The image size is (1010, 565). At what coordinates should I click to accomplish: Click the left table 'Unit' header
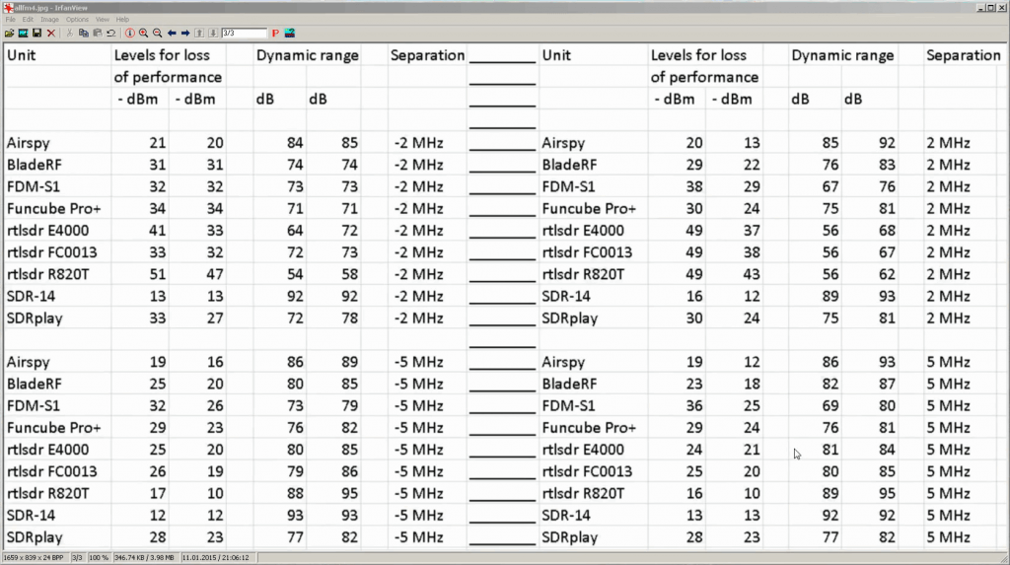[22, 55]
